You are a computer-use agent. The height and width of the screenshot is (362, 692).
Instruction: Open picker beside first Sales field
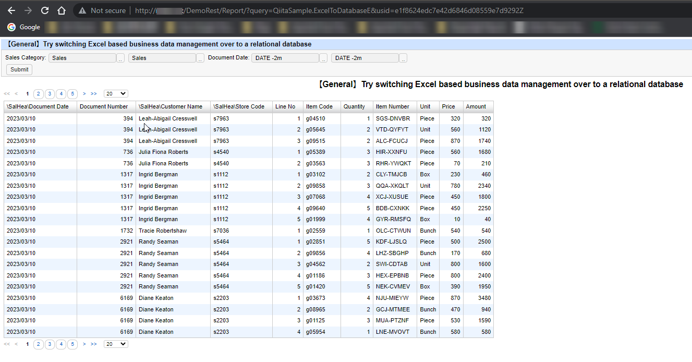(x=120, y=58)
